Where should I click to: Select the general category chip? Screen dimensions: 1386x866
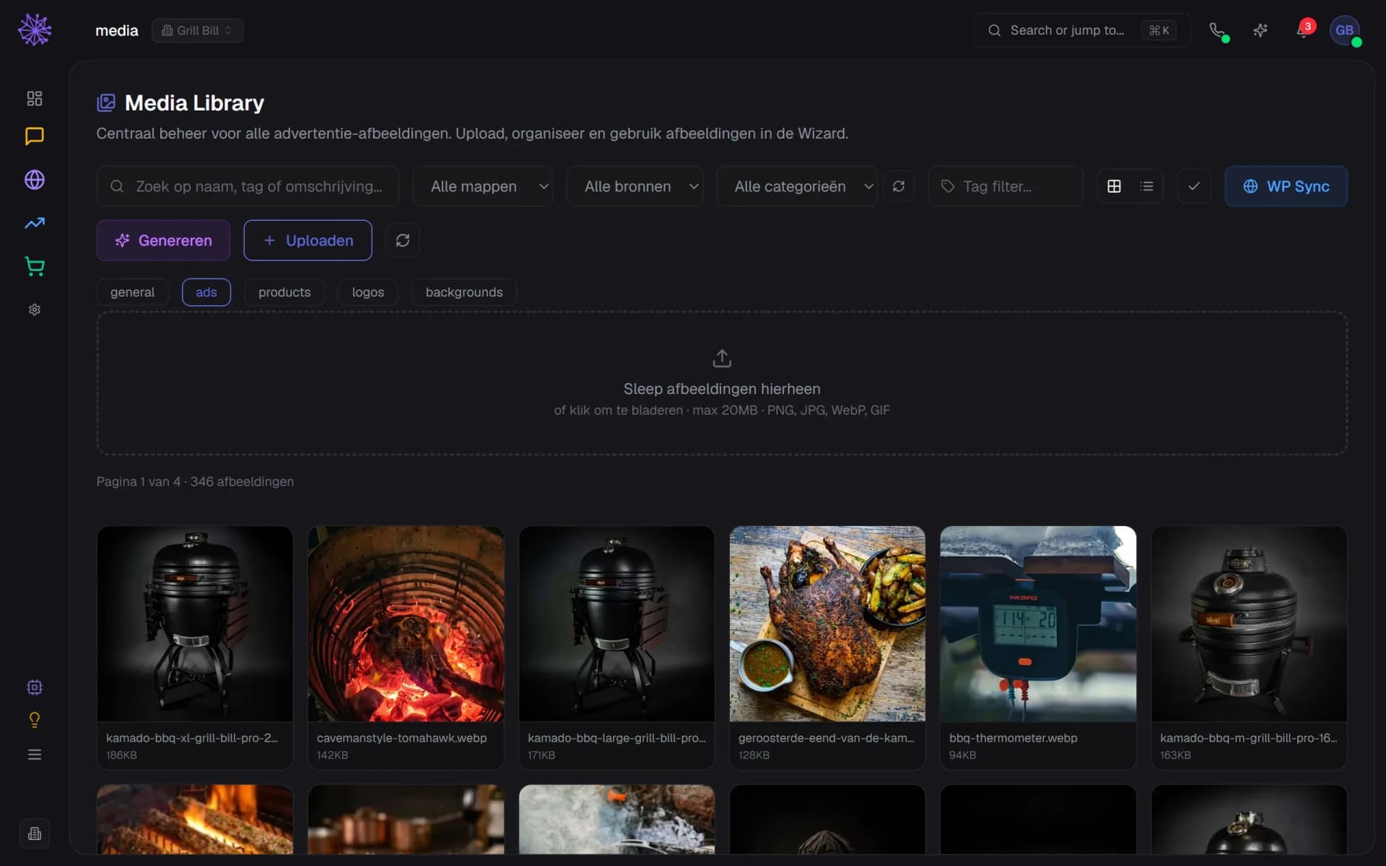pyautogui.click(x=132, y=292)
